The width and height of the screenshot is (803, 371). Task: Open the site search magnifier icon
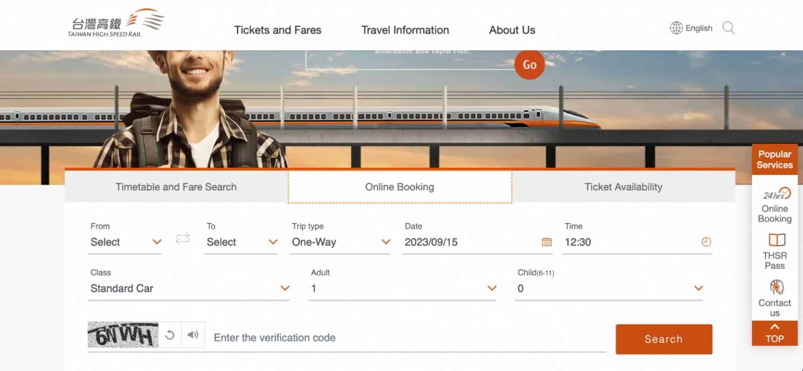729,28
